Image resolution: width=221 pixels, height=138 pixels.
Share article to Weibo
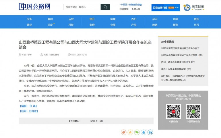(x=123, y=132)
